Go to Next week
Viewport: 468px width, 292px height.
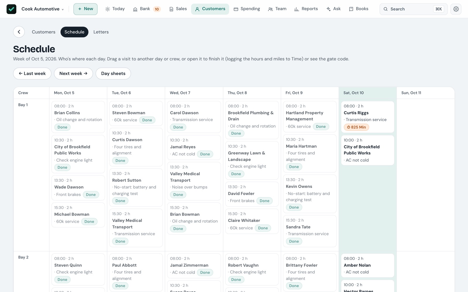click(73, 74)
